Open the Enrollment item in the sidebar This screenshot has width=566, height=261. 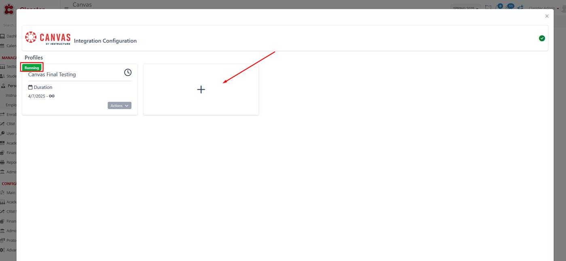point(8,114)
